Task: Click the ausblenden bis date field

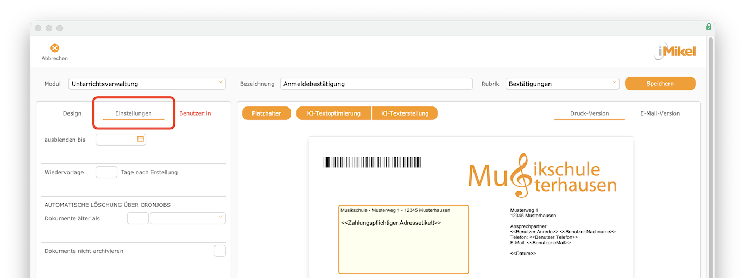Action: point(121,140)
